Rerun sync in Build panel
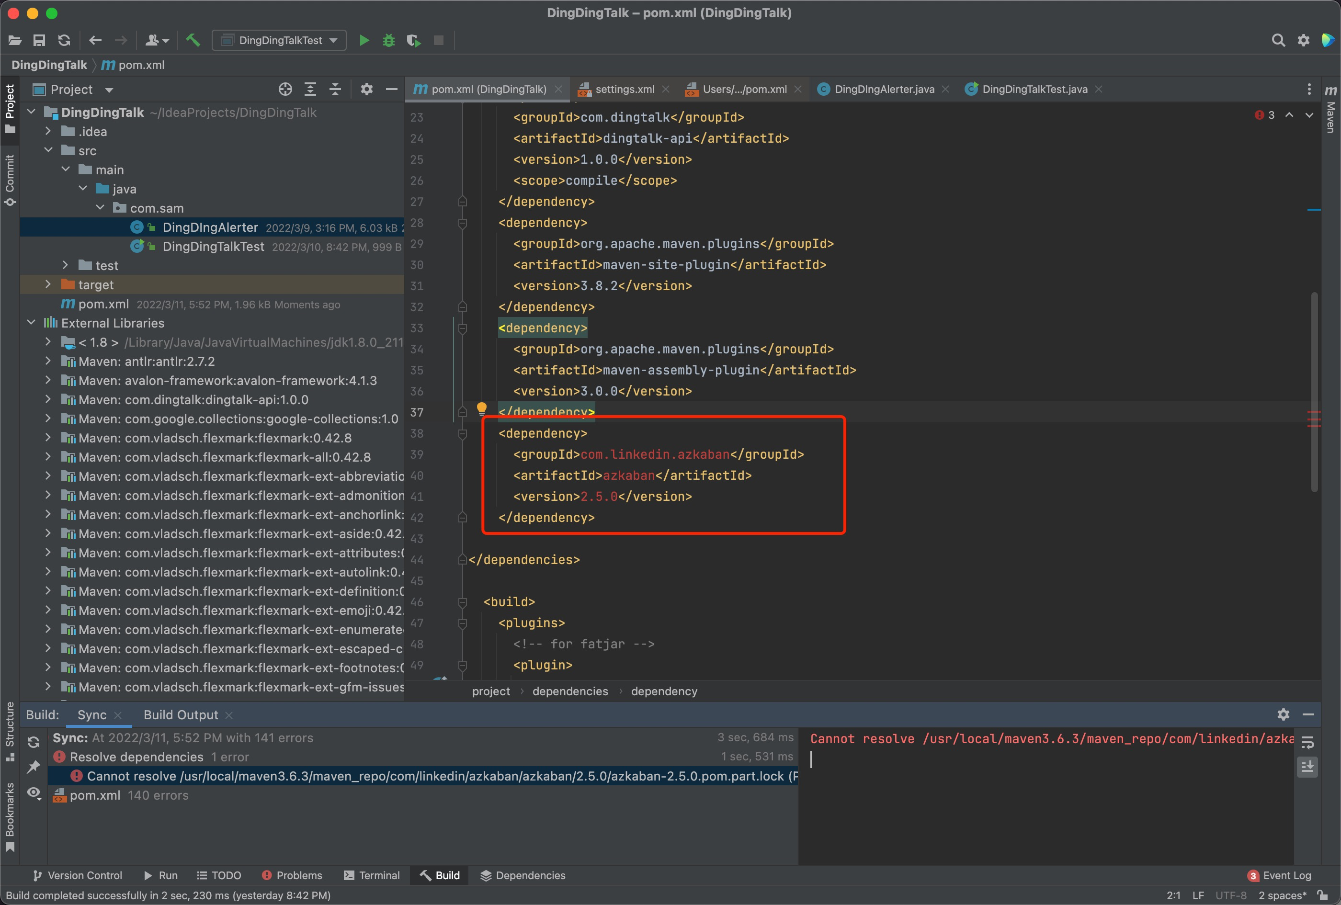 [34, 742]
